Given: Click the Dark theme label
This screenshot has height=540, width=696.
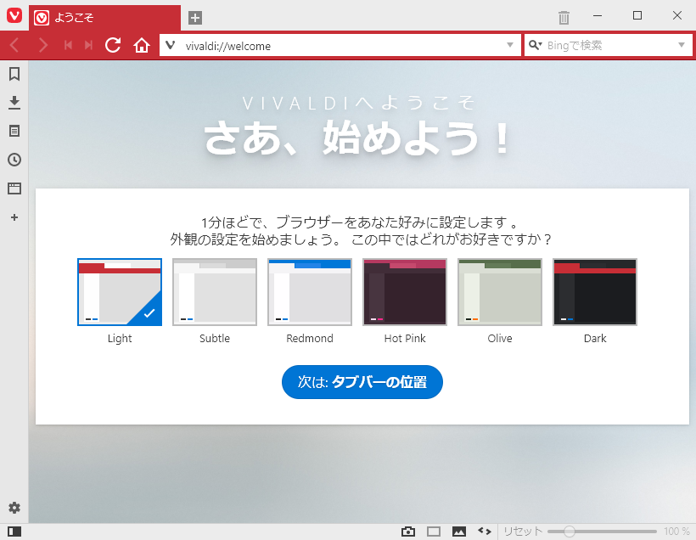Looking at the screenshot, I should pos(595,339).
